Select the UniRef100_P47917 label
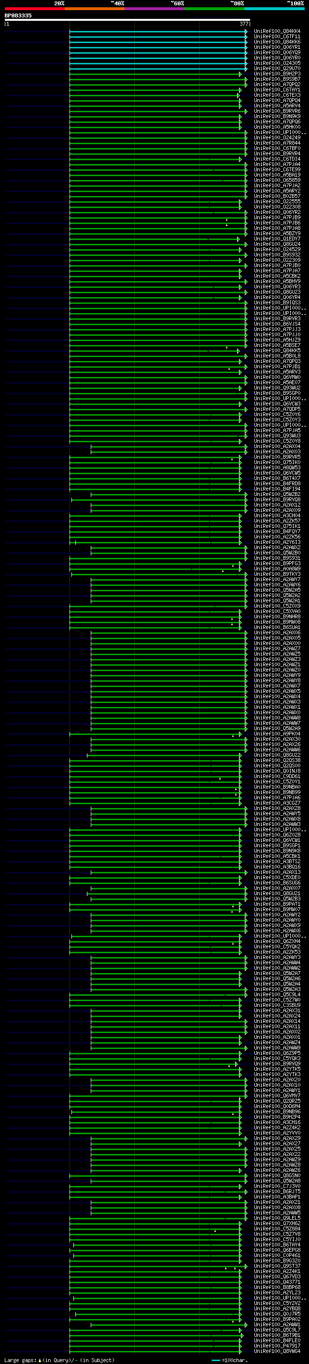Screen dimensions: 309x1364 pyautogui.click(x=277, y=1346)
